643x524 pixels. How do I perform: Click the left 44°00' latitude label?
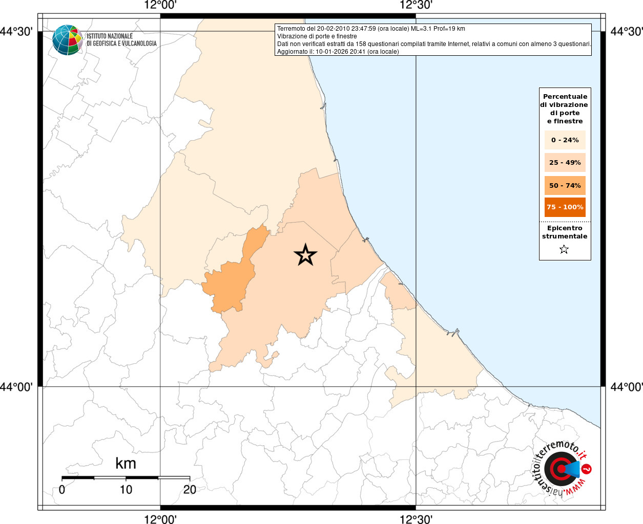pyautogui.click(x=16, y=387)
